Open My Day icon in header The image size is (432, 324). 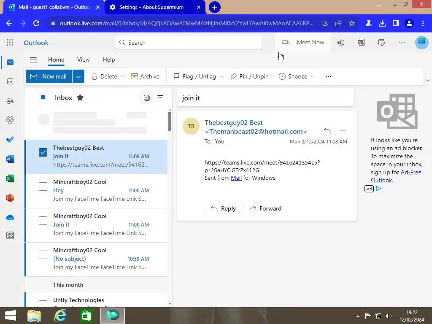click(381, 43)
